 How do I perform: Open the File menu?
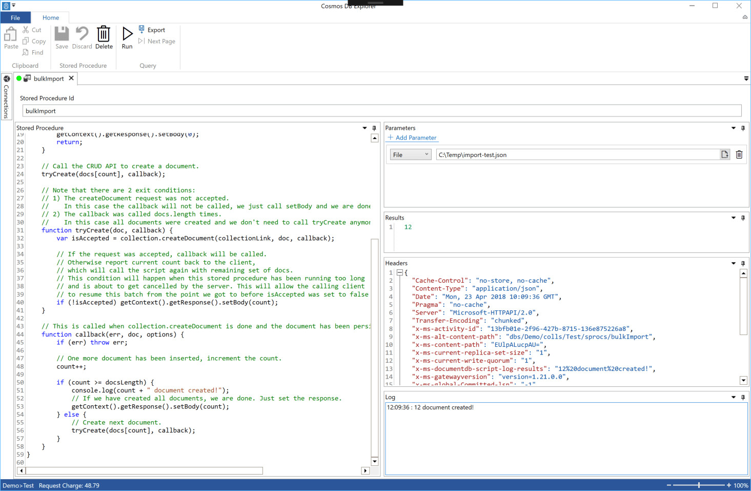click(x=15, y=17)
